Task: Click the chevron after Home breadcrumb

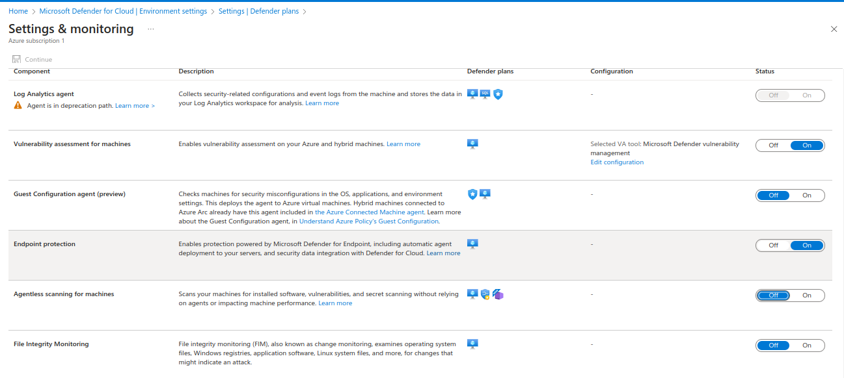Action: 34,11
